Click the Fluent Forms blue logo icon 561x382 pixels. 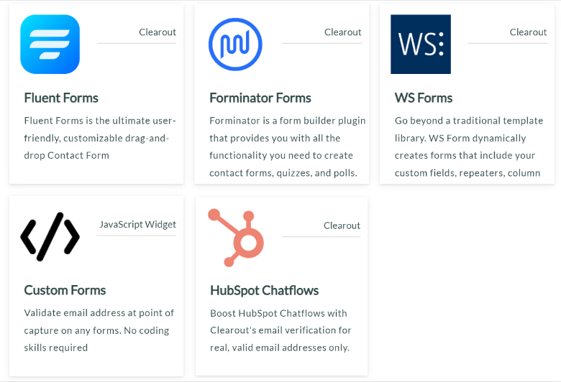pos(50,45)
